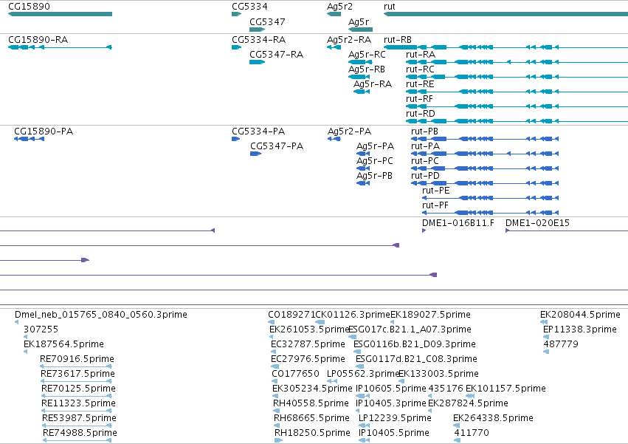The width and height of the screenshot is (628, 444).
Task: Click the Ag5r-PB protein label
Action: [374, 176]
